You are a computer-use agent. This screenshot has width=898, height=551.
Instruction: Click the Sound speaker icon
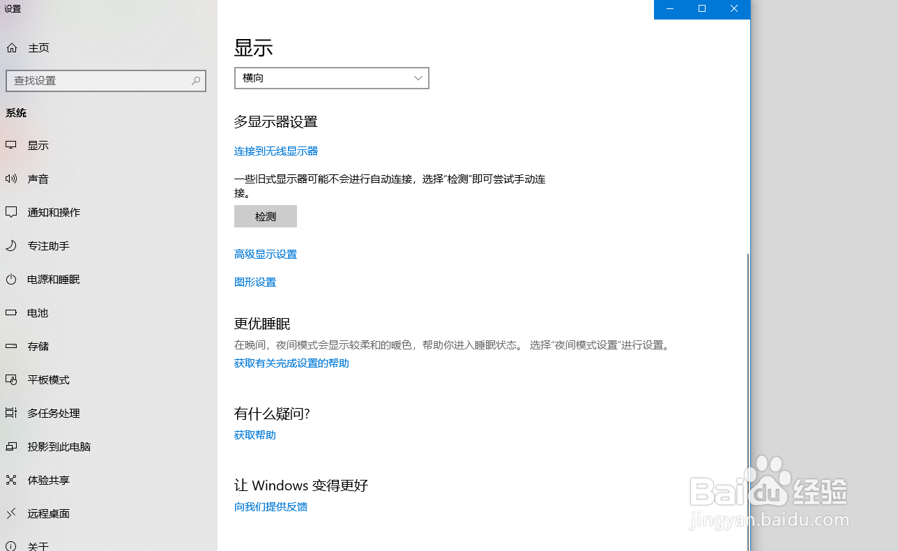(x=11, y=179)
